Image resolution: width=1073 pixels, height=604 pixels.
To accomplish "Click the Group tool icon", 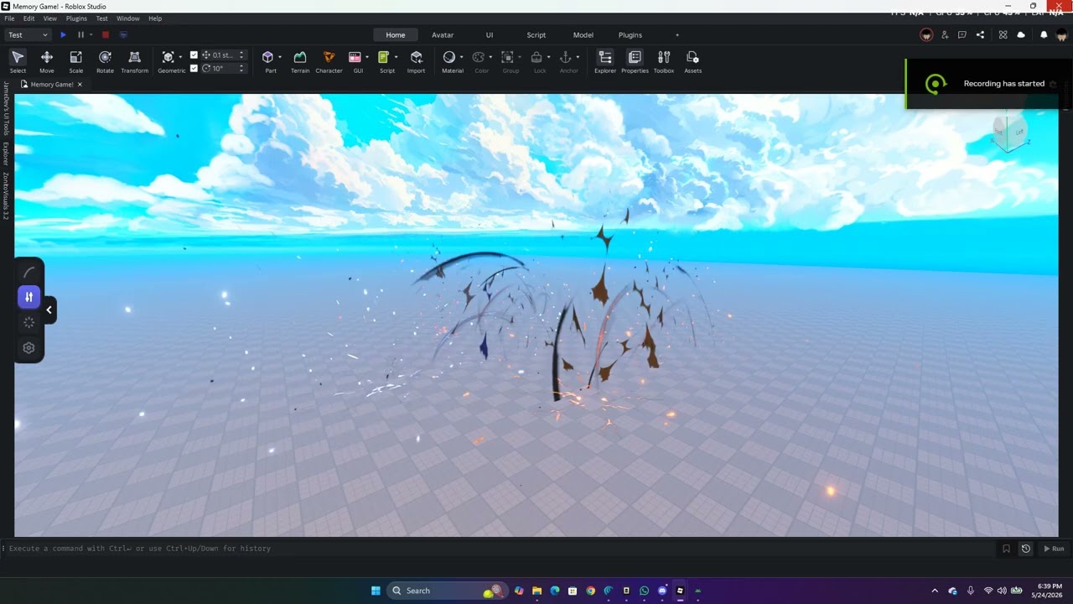I will coord(507,57).
